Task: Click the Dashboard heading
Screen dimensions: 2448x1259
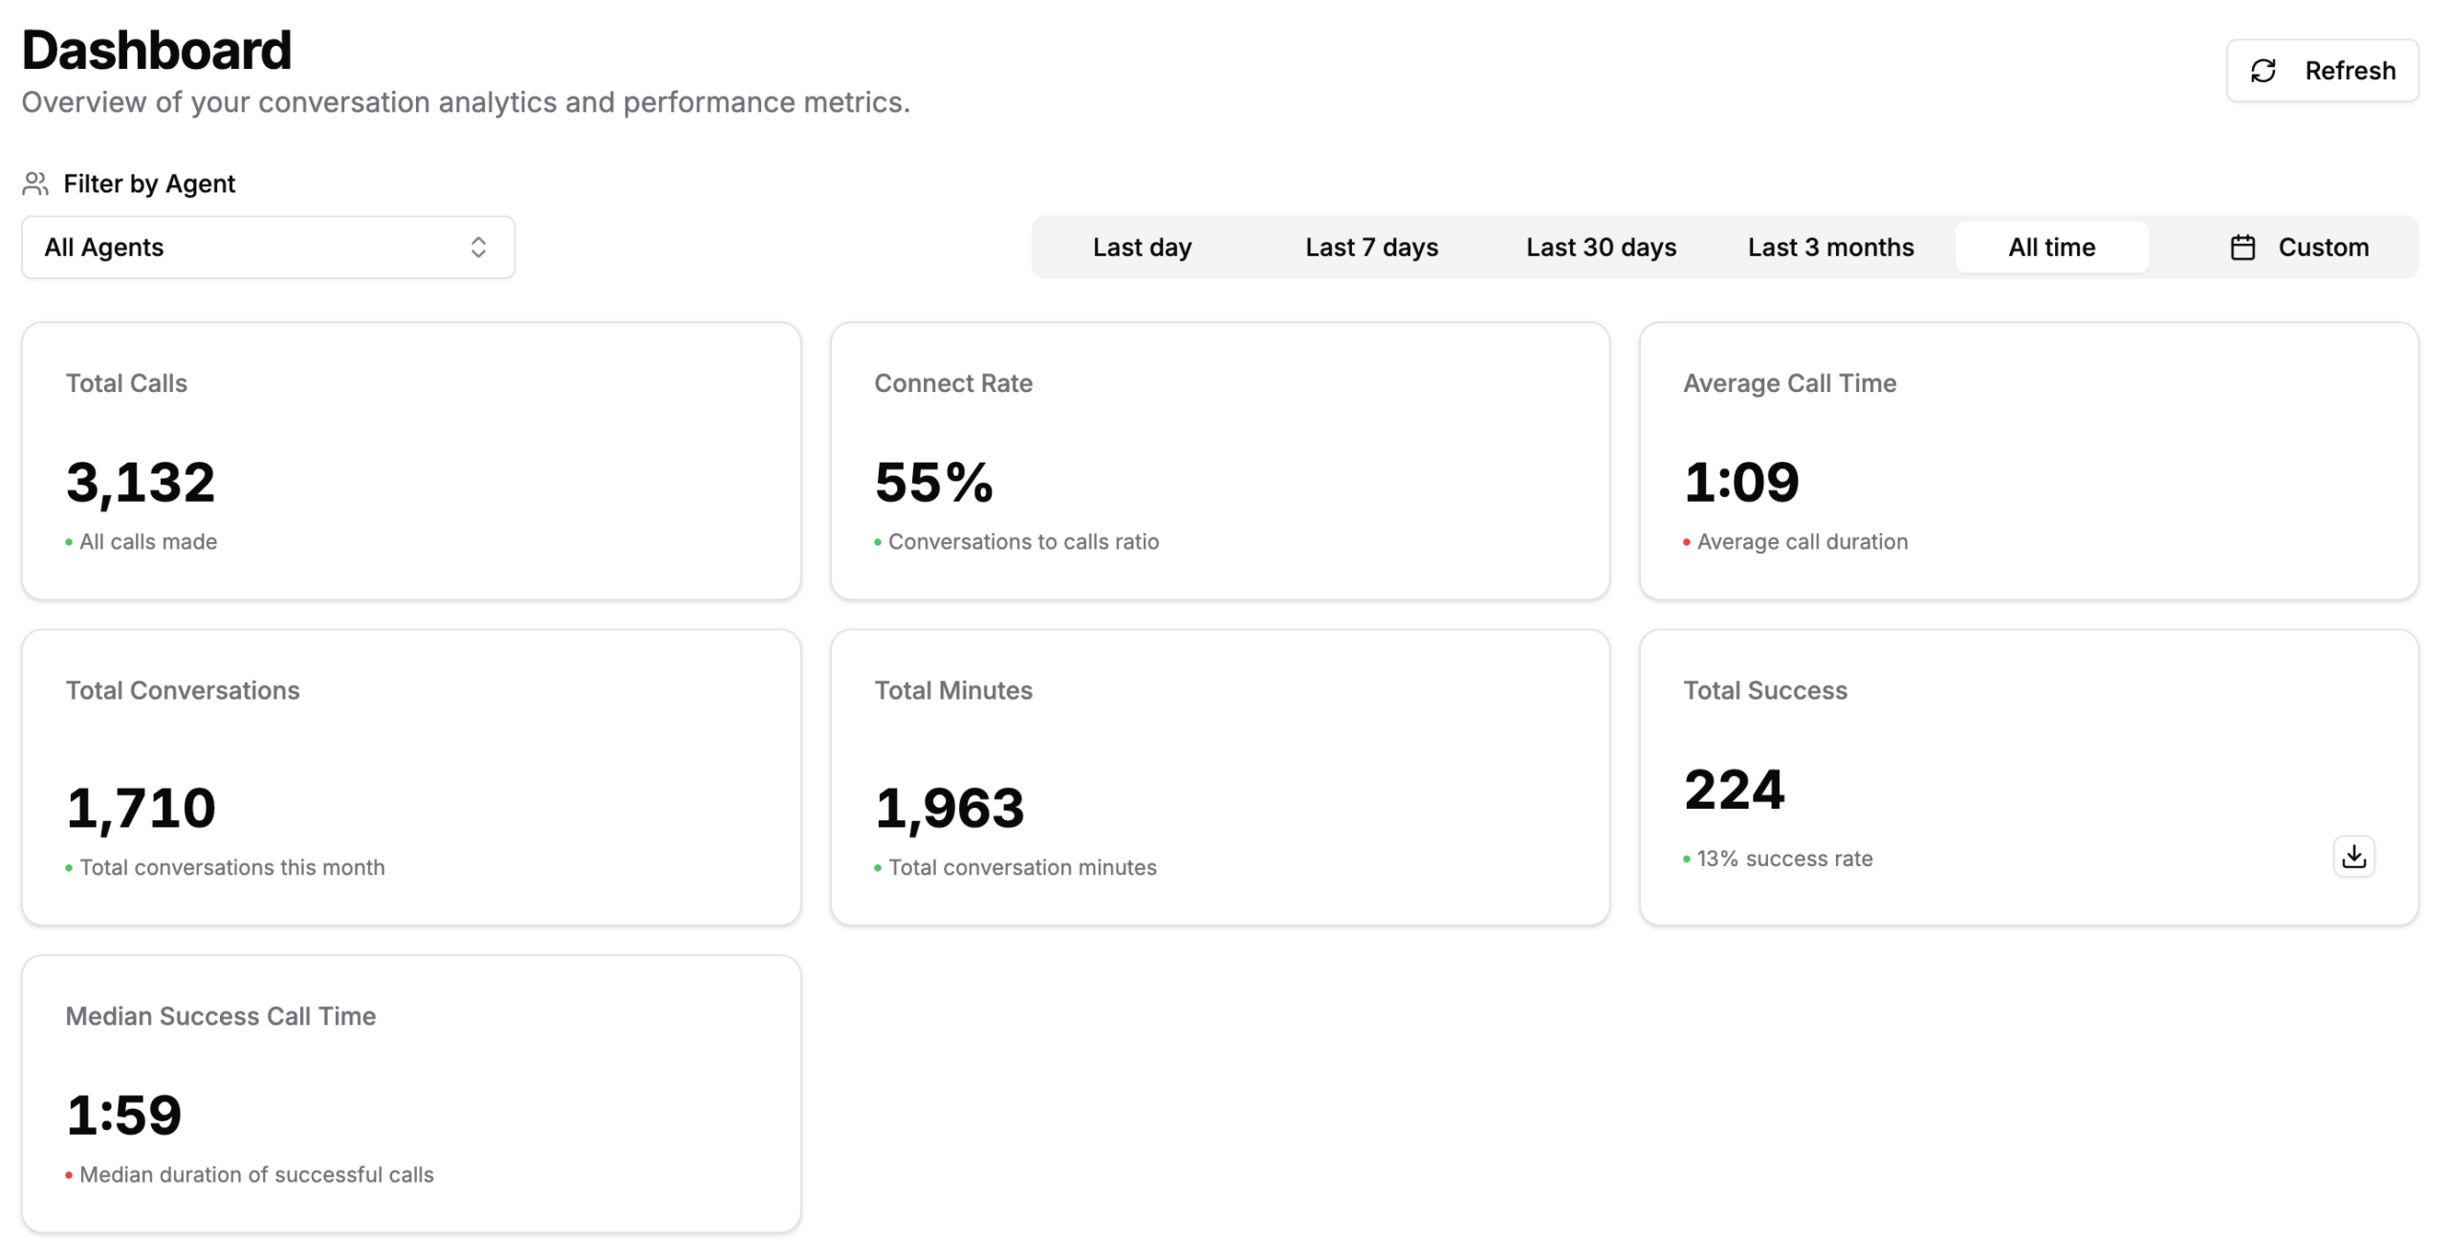Action: point(157,50)
